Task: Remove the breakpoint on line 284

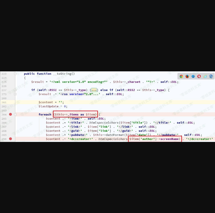Action: click(x=11, y=114)
